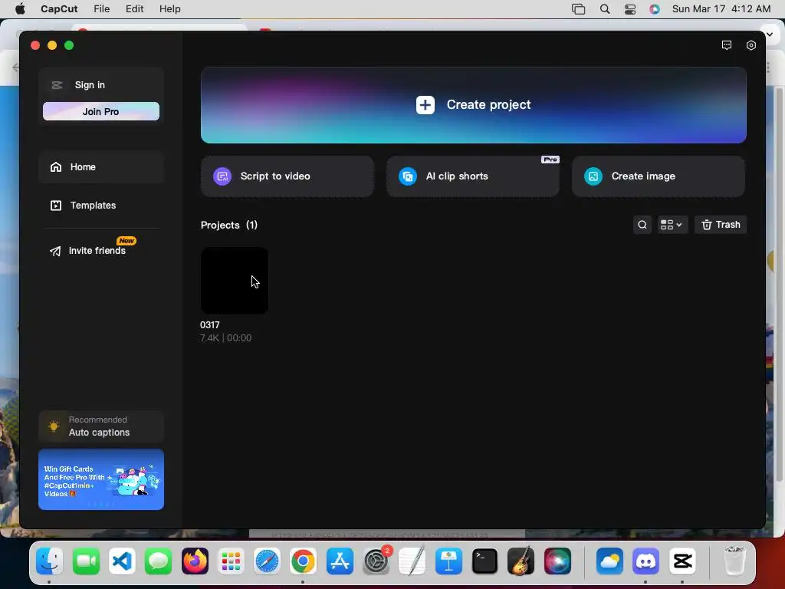The height and width of the screenshot is (589, 785).
Task: Open the 0317 project thumbnail
Action: click(235, 281)
